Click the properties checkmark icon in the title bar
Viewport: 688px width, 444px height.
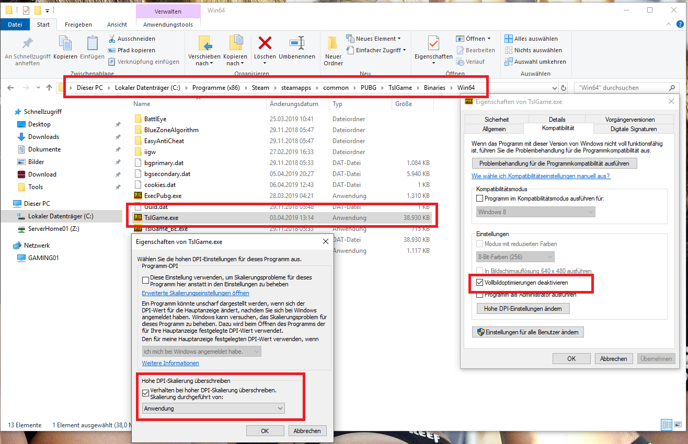click(26, 10)
